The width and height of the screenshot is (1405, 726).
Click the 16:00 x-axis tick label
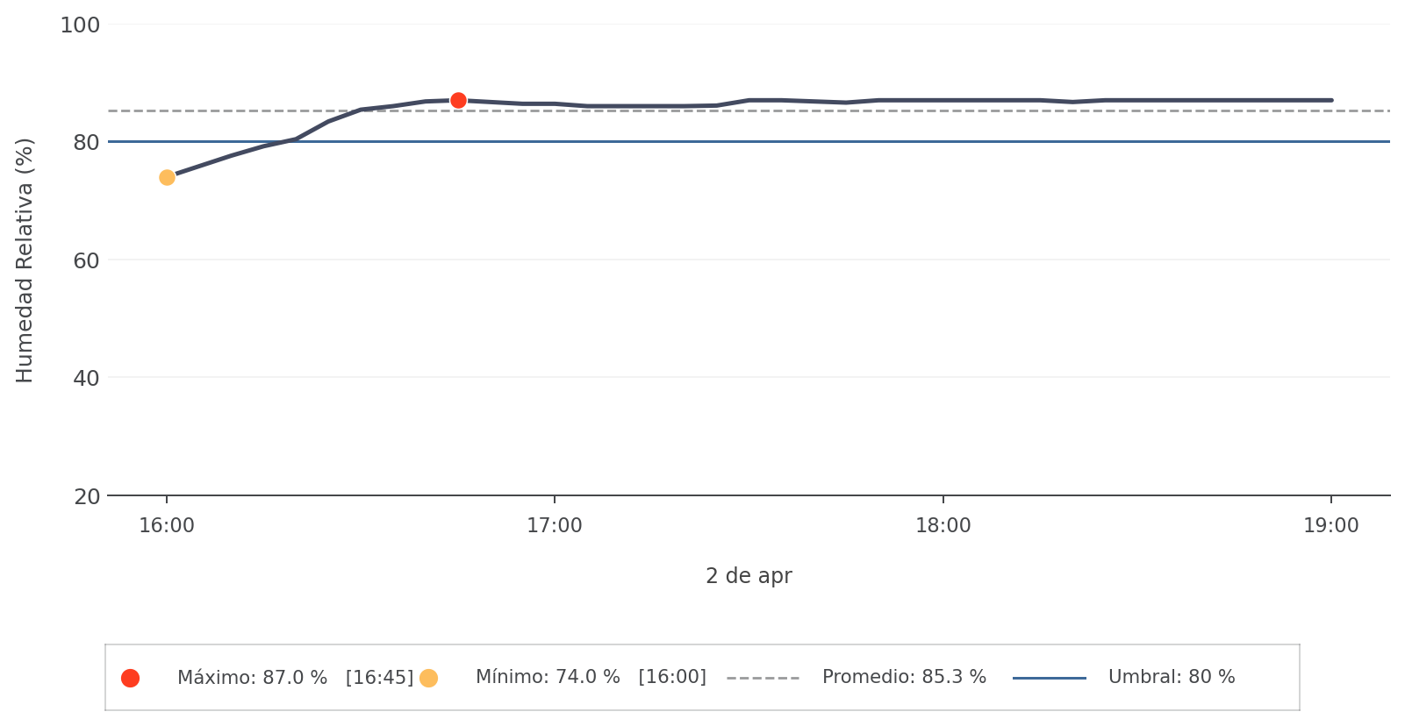tap(167, 526)
